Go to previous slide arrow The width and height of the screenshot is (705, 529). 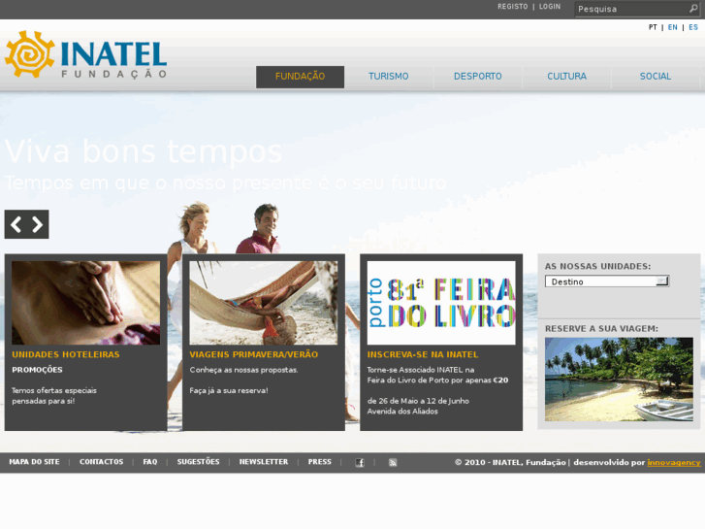click(16, 224)
